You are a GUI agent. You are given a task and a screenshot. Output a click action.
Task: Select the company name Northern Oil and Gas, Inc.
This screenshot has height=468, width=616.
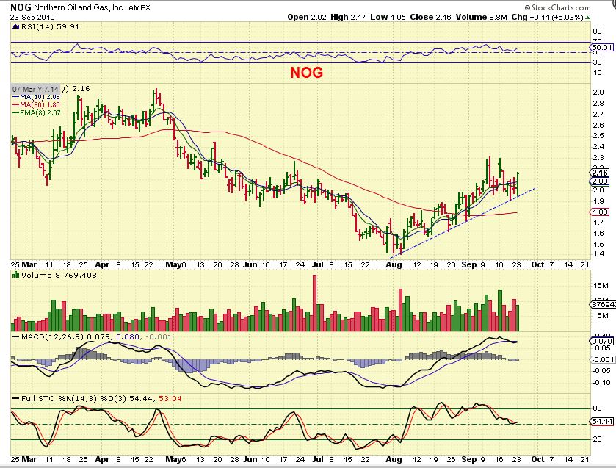[80, 7]
